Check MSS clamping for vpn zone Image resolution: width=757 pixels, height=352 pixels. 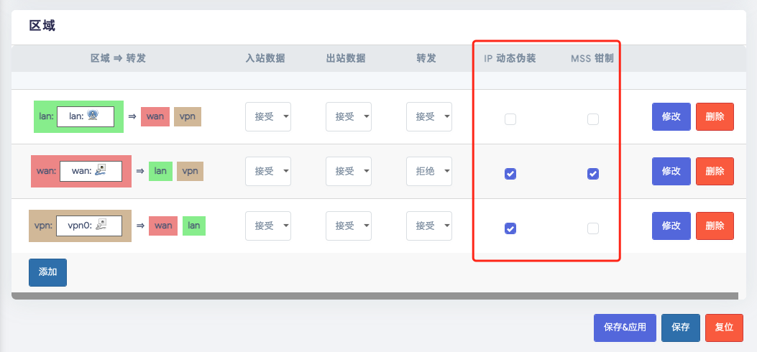click(593, 228)
